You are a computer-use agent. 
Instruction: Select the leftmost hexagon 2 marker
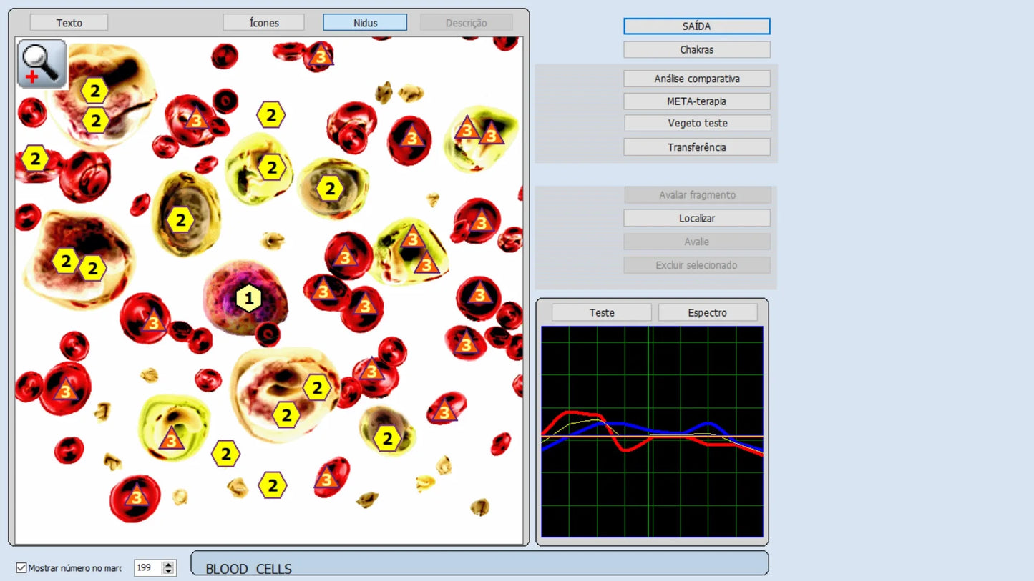coord(34,159)
